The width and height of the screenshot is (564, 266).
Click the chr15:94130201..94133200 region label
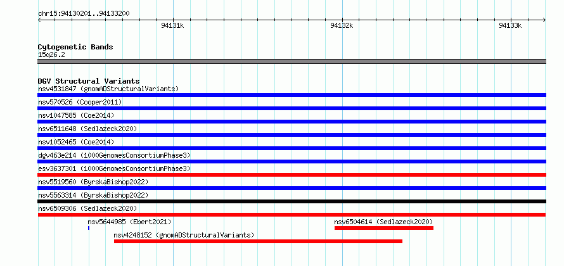click(x=84, y=14)
